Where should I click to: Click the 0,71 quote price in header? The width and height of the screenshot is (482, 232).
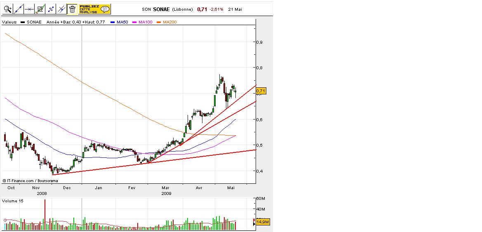click(202, 9)
